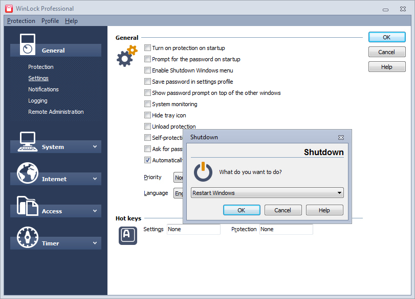Click the gears icon beside General options
This screenshot has width=415, height=299.
[127, 56]
